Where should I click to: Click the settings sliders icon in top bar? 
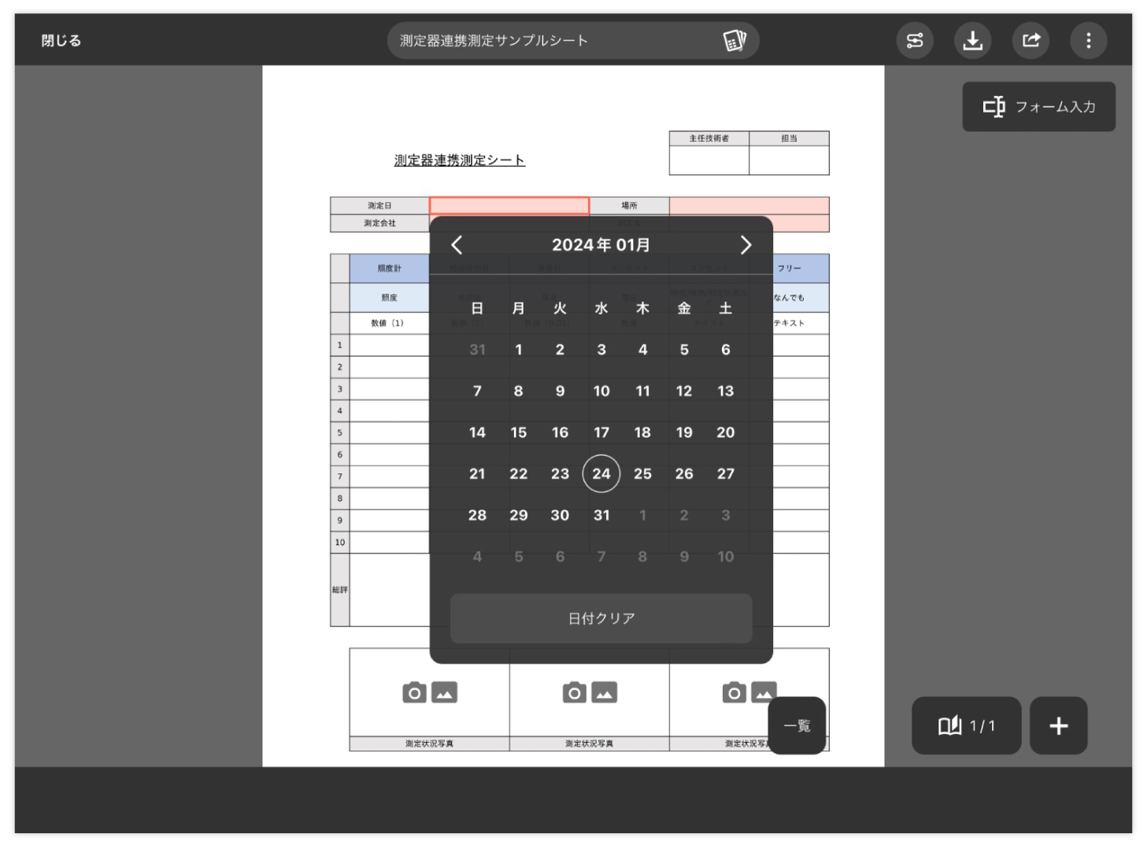[914, 40]
